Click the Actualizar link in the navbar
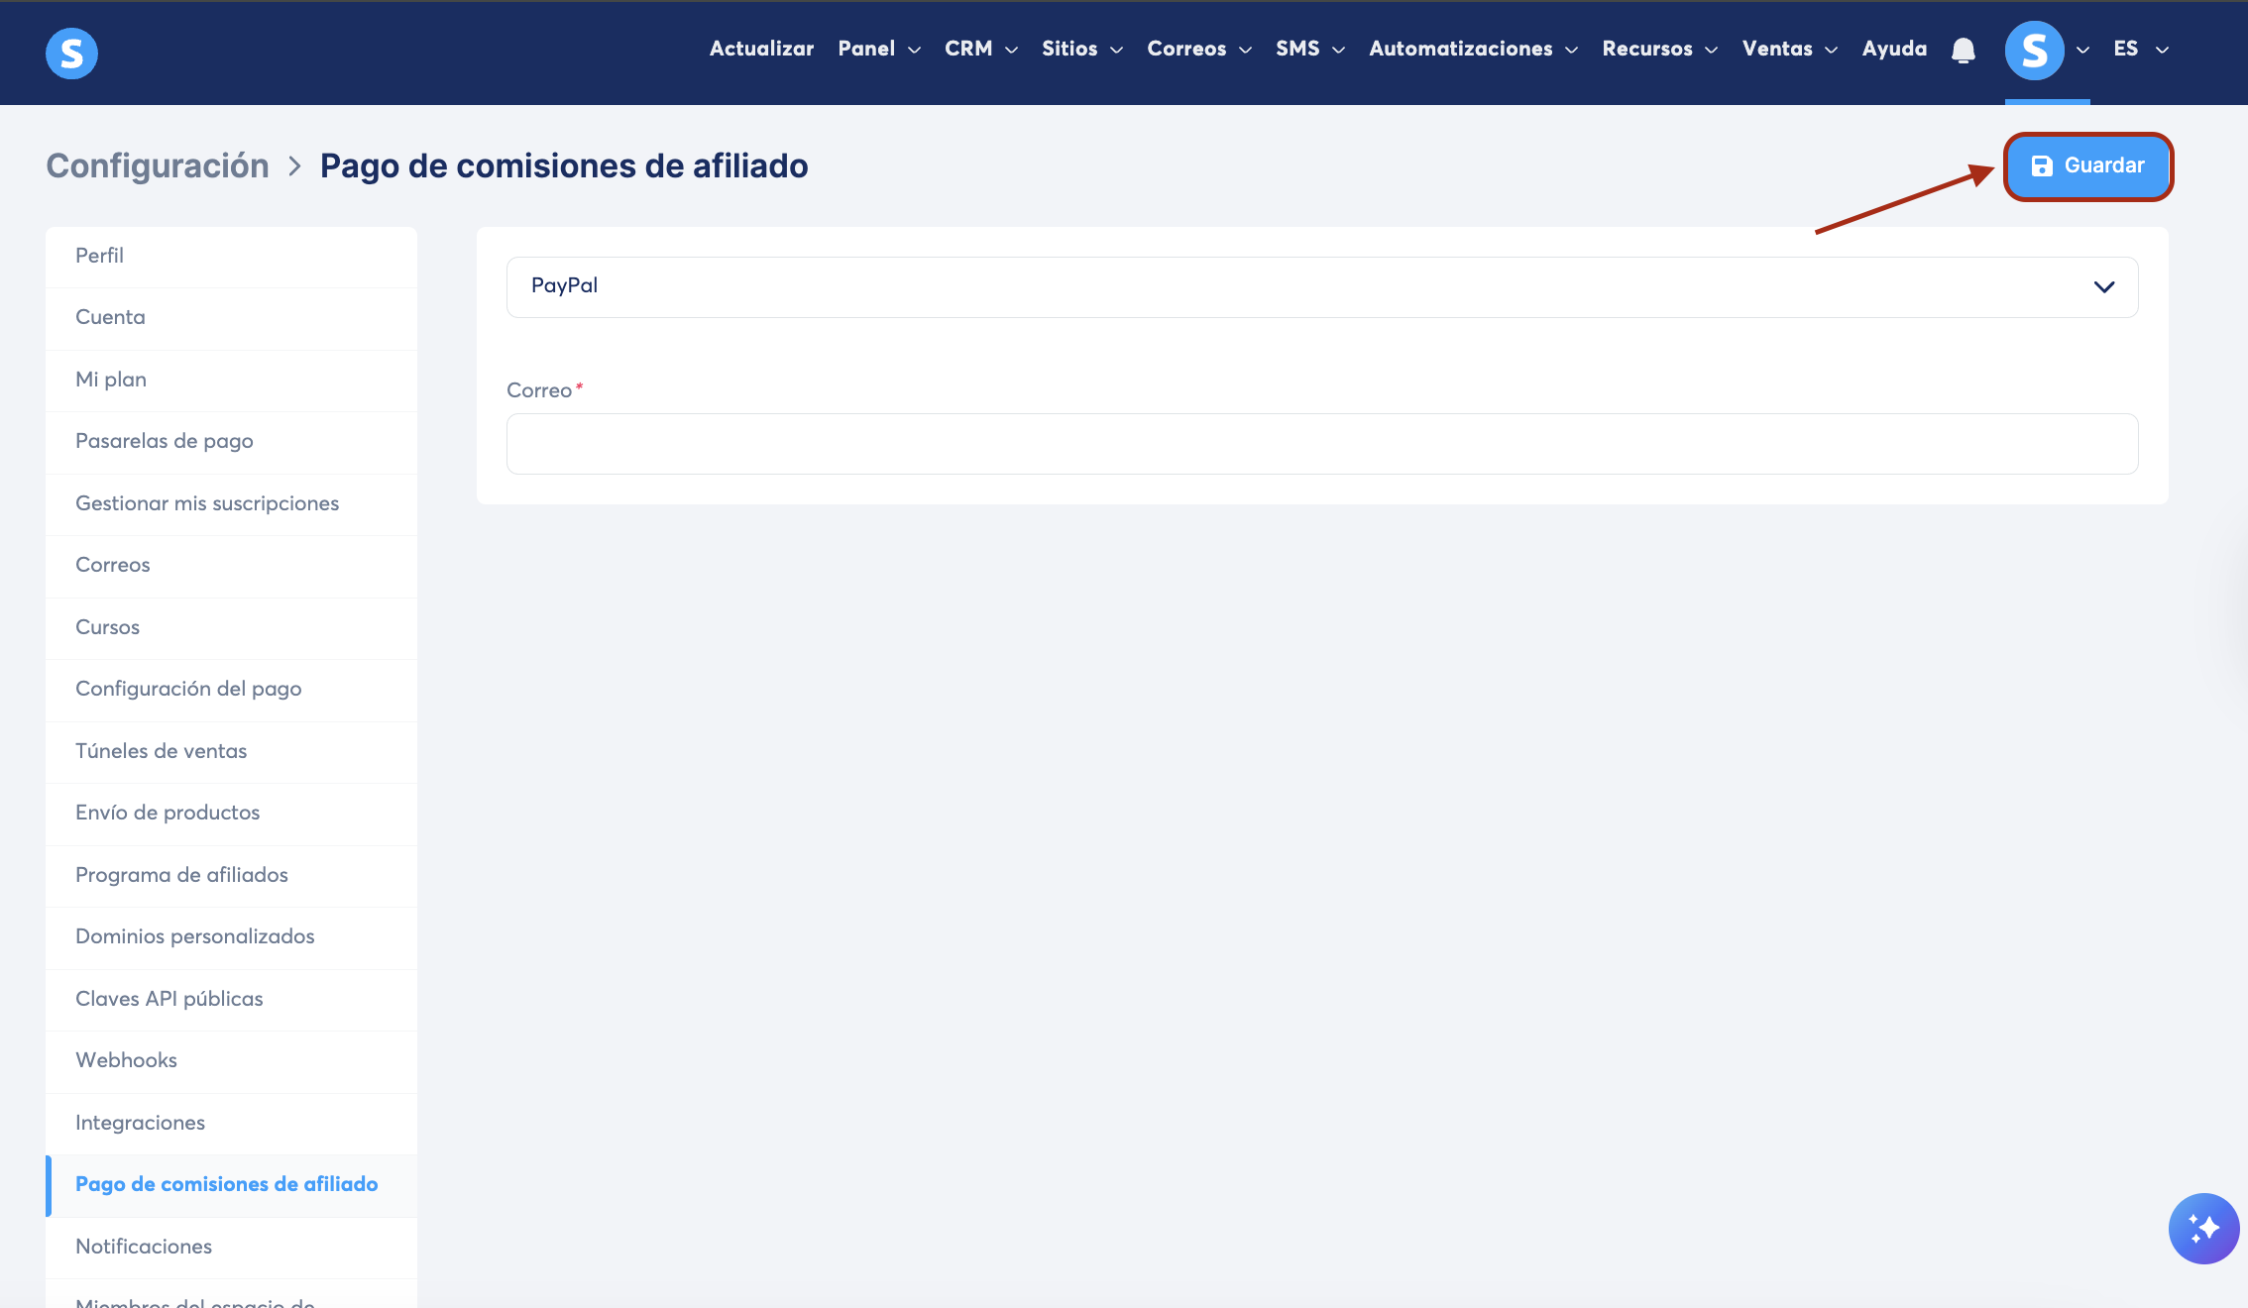The image size is (2248, 1308). click(761, 49)
